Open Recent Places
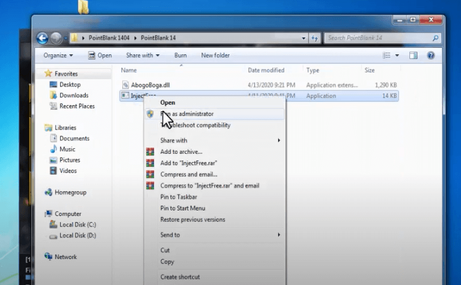This screenshot has width=461, height=285. pyautogui.click(x=77, y=106)
